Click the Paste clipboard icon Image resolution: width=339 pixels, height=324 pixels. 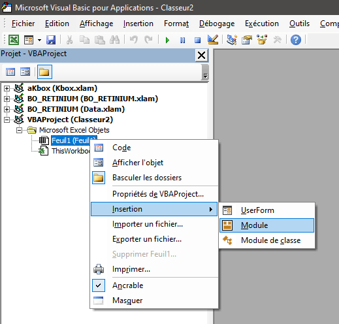(x=99, y=40)
